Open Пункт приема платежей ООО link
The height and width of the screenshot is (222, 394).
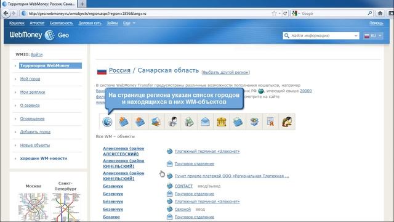pyautogui.click(x=231, y=176)
